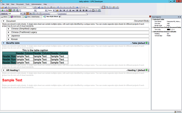This screenshot has width=182, height=113.
Task: Open the Apply to Cell dropdown
Action: [21, 14]
